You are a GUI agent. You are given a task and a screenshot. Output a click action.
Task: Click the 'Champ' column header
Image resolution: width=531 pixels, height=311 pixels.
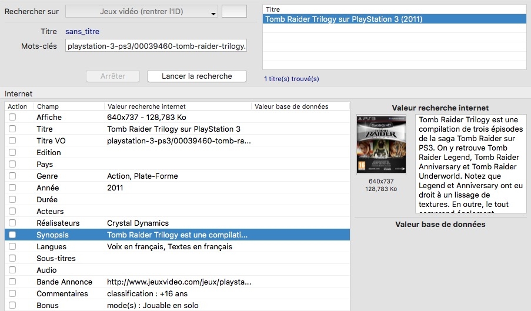[48, 106]
